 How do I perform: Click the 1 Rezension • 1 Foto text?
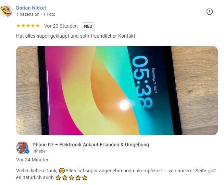[36, 14]
